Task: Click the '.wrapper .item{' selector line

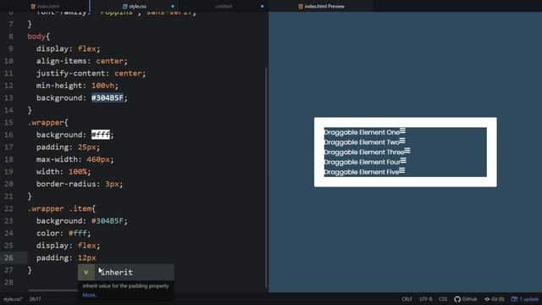Action: point(62,208)
